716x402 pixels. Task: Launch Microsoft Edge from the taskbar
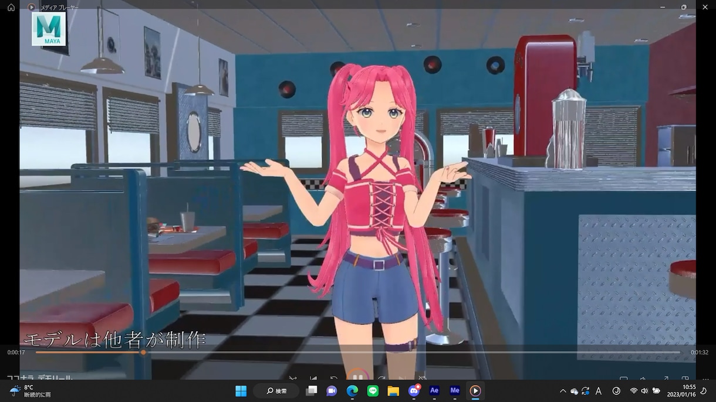[x=352, y=391]
